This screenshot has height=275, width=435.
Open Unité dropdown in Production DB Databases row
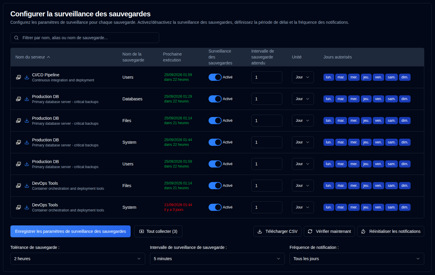point(303,99)
